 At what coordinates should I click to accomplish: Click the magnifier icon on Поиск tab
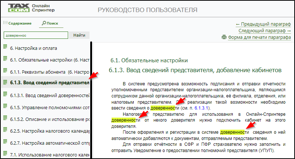44,23
